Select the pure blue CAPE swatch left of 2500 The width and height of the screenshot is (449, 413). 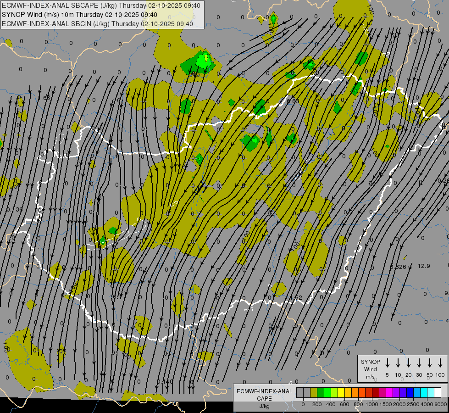pyautogui.click(x=410, y=393)
